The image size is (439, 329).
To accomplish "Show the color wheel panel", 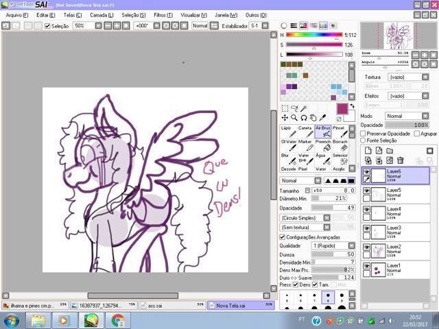I will 284,26.
